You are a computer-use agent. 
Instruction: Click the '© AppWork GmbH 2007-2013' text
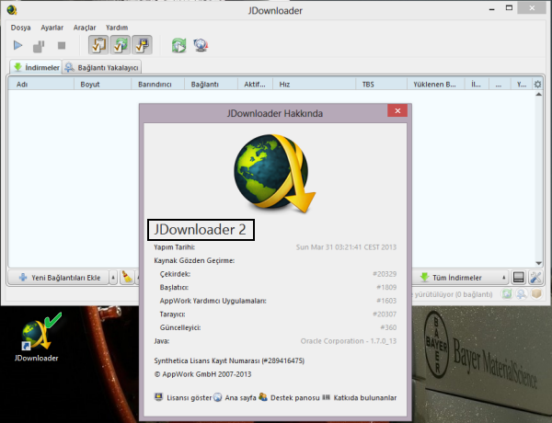click(x=202, y=374)
